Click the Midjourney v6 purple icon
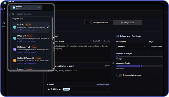The width and height of the screenshot is (169, 97). 15,49
